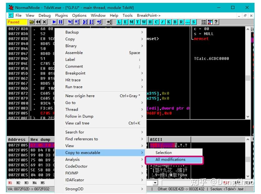
Task: Open the command bar dropdown arrow
Action: tap(155, 183)
